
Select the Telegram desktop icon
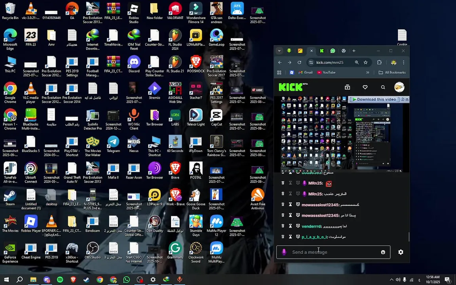point(113,144)
